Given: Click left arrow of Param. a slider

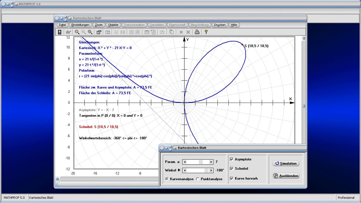Looking at the screenshot, I should 184,162.
